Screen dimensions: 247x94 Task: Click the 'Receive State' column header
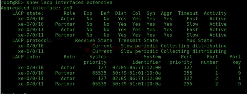point(93,41)
